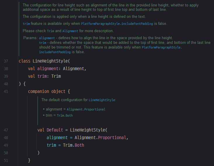The image size is (214, 166).
Task: Click the 'val' keyword on line 38
Action: click(32, 69)
